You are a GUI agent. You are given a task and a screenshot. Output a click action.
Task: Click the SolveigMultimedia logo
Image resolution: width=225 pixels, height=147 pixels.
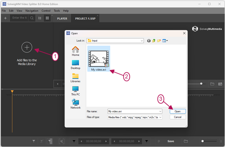pyautogui.click(x=207, y=29)
